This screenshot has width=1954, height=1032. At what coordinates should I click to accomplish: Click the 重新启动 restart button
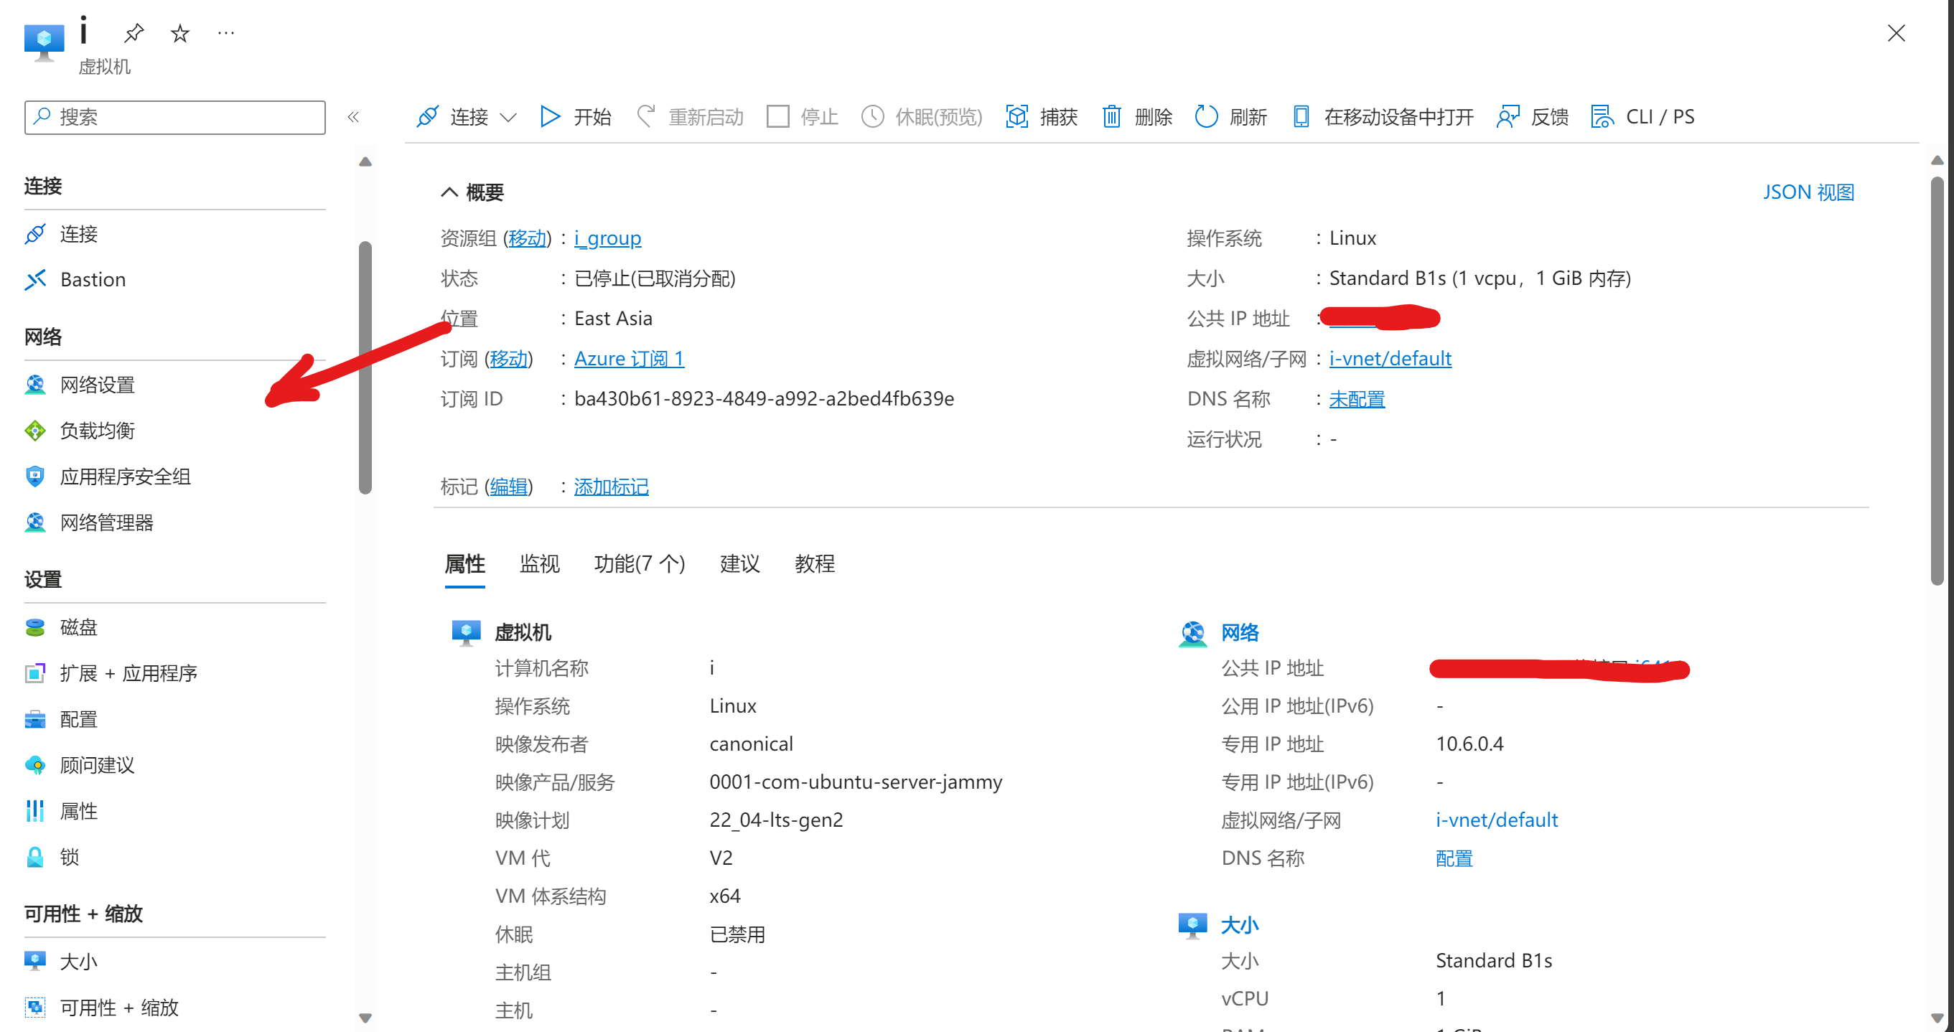(x=691, y=117)
